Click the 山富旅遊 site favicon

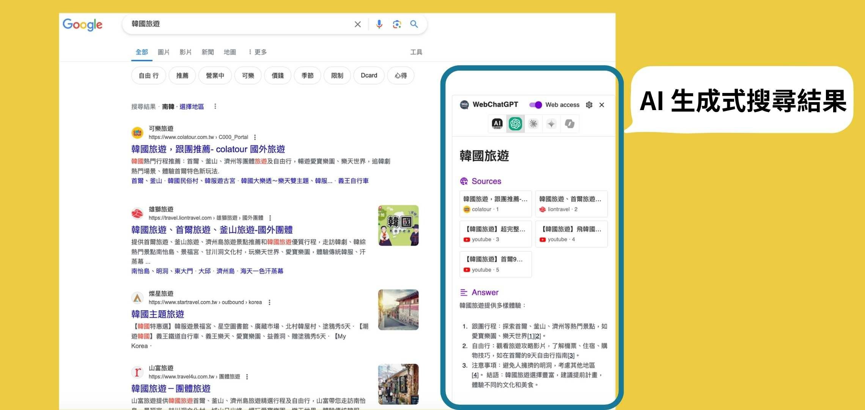pyautogui.click(x=137, y=372)
